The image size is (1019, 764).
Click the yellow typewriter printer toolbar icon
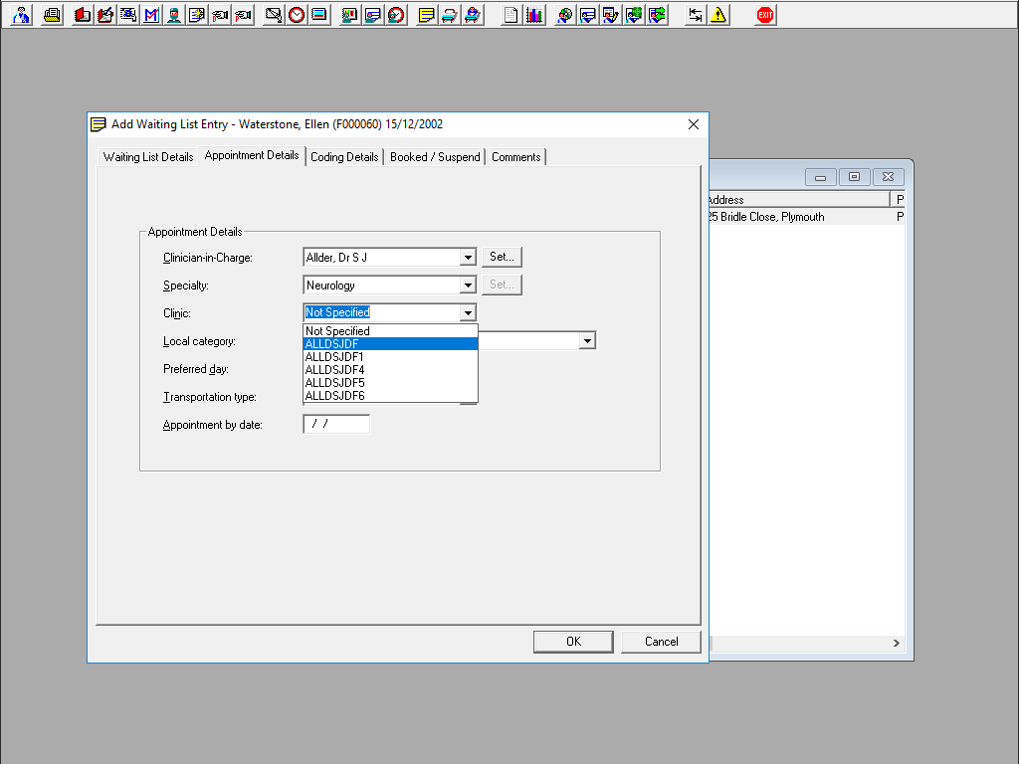[52, 15]
